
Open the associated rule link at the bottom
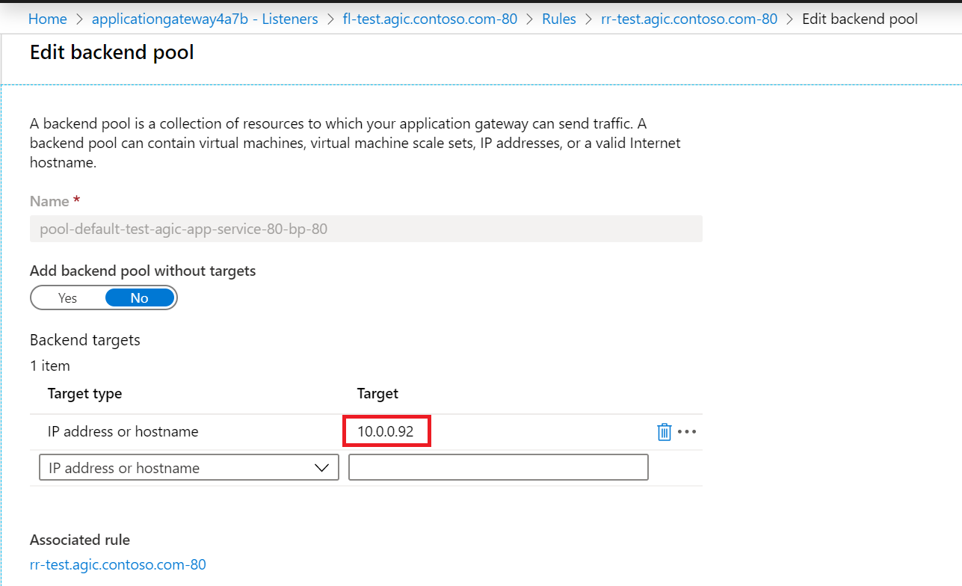pyautogui.click(x=118, y=564)
